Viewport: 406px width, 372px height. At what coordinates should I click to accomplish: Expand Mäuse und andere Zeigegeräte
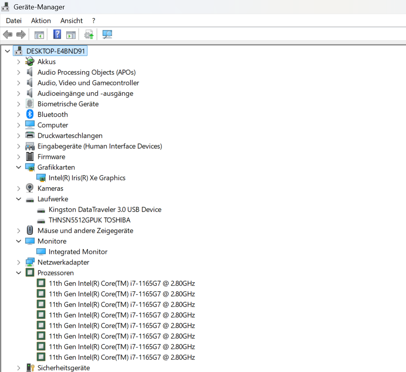[18, 231]
